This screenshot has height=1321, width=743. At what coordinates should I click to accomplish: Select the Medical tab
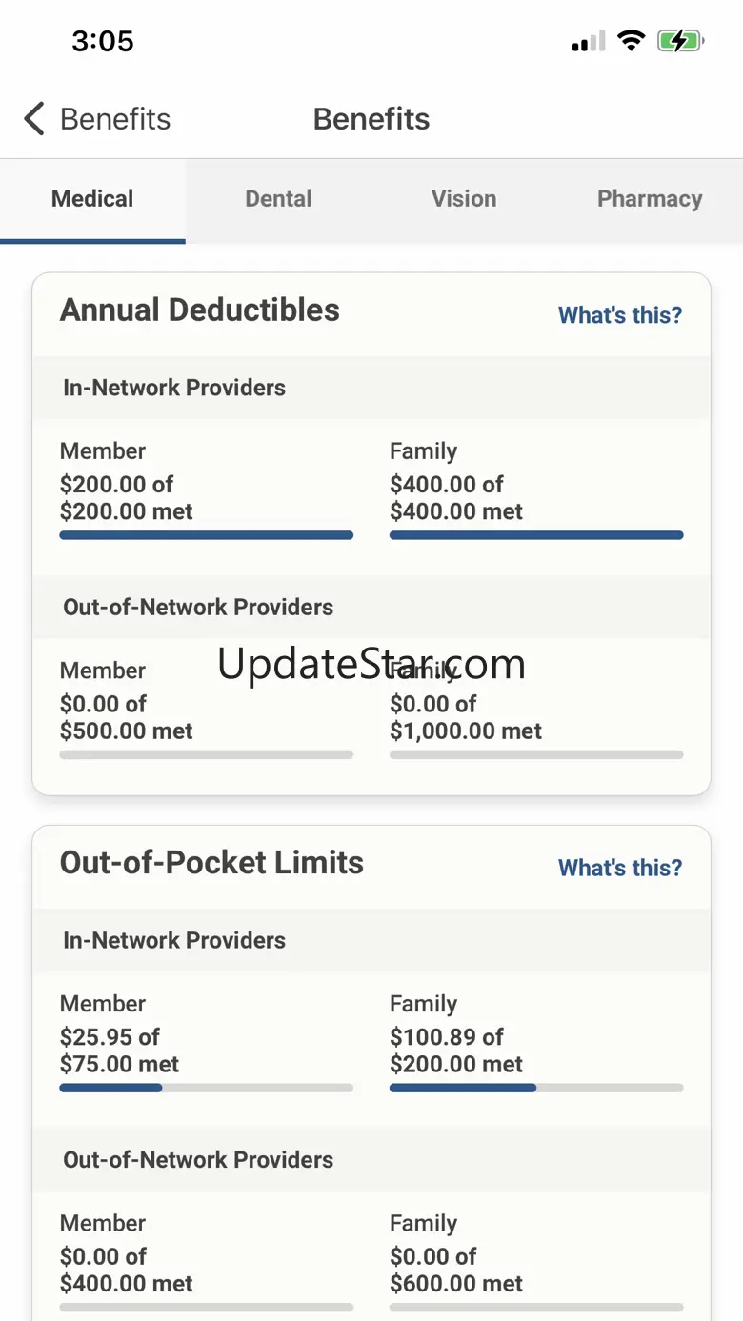92,199
